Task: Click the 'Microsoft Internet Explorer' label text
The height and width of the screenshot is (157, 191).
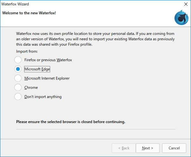Action: [x=47, y=78]
